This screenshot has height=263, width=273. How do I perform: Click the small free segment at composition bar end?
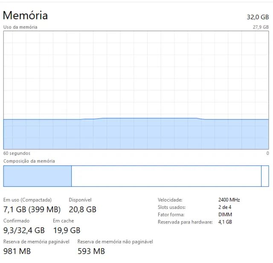coord(265,176)
